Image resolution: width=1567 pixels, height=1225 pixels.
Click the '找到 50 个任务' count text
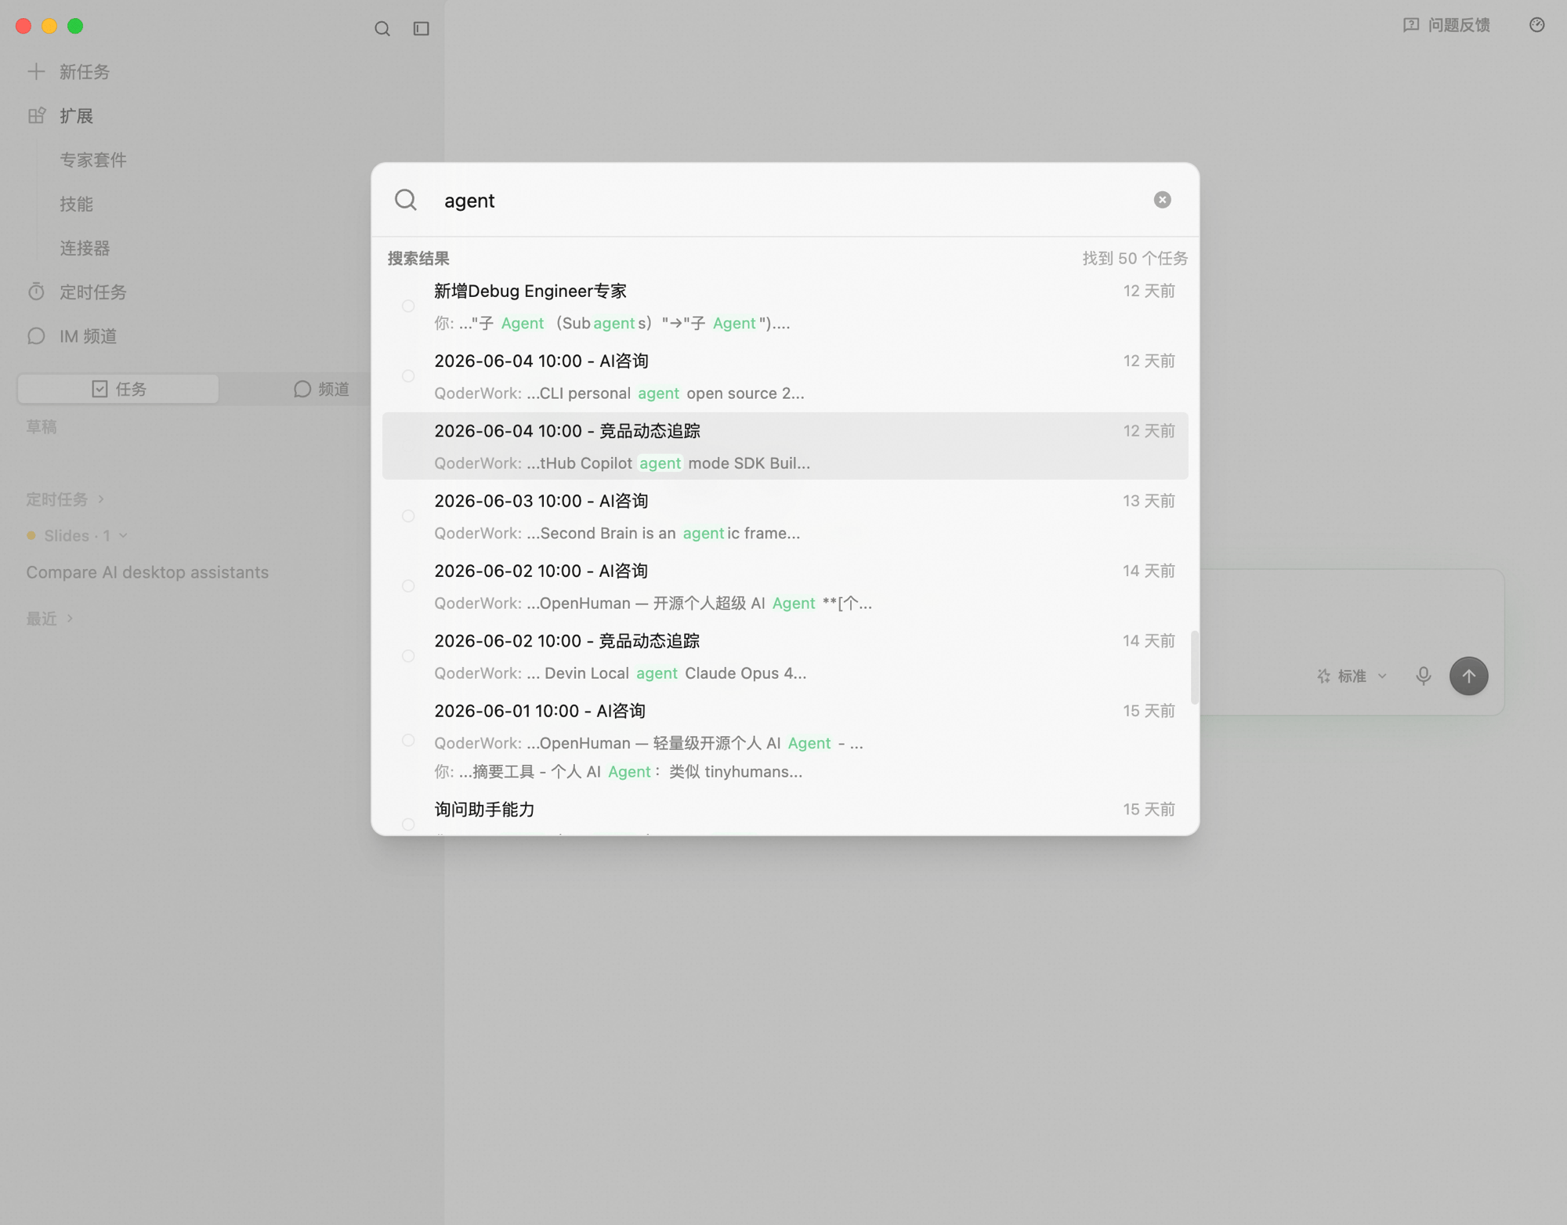coord(1135,259)
